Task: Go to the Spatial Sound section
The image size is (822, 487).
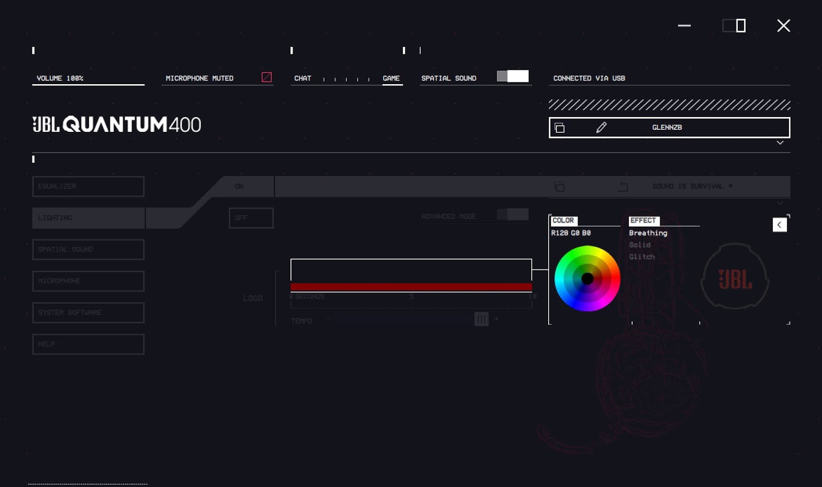Action: coord(88,249)
